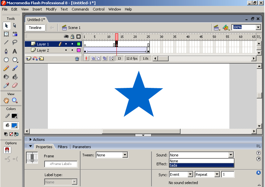Click the Timeline button
Viewport: 265px width, 187px height.
tap(35, 28)
